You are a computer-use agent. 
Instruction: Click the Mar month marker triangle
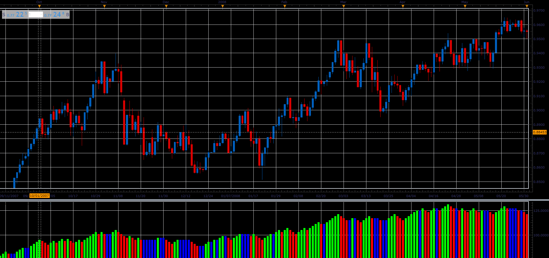[344, 6]
